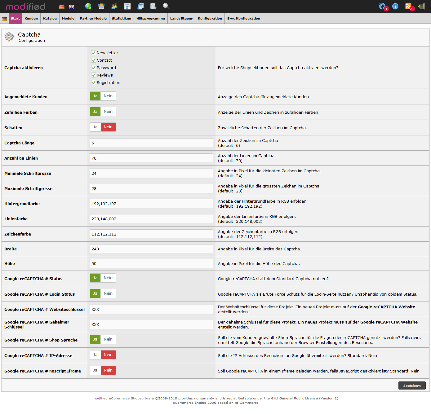The width and height of the screenshot is (431, 414).
Task: Open the Hilfsprogramme menu
Action: pyautogui.click(x=151, y=19)
